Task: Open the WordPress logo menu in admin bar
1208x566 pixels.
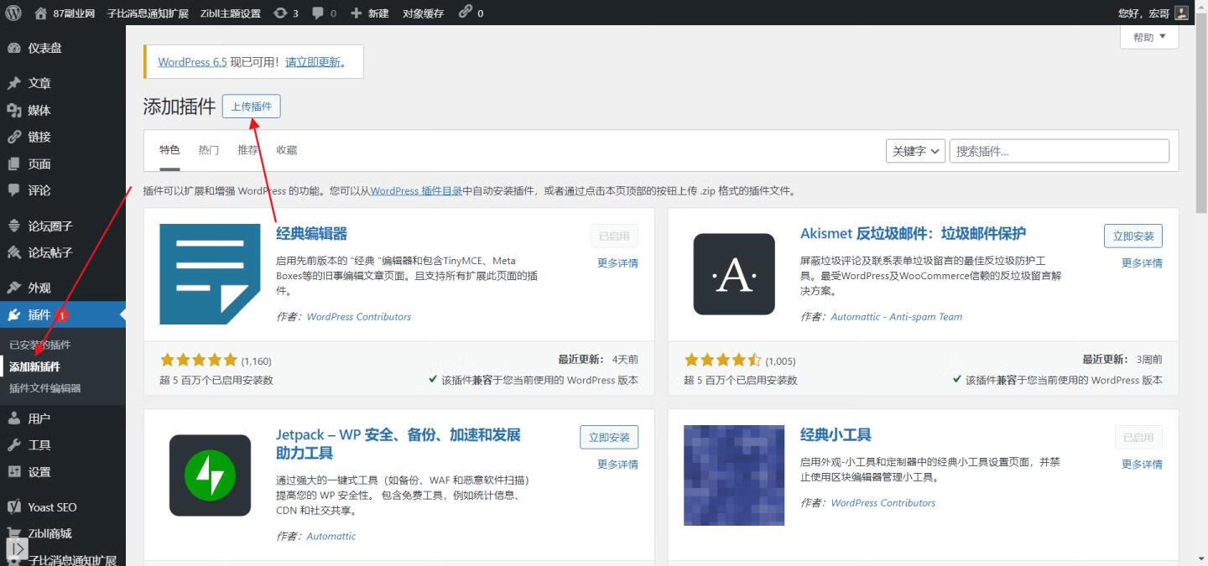Action: point(13,13)
